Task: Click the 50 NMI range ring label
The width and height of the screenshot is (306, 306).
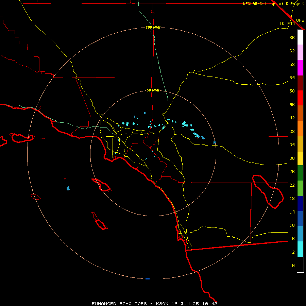Action: click(x=153, y=90)
